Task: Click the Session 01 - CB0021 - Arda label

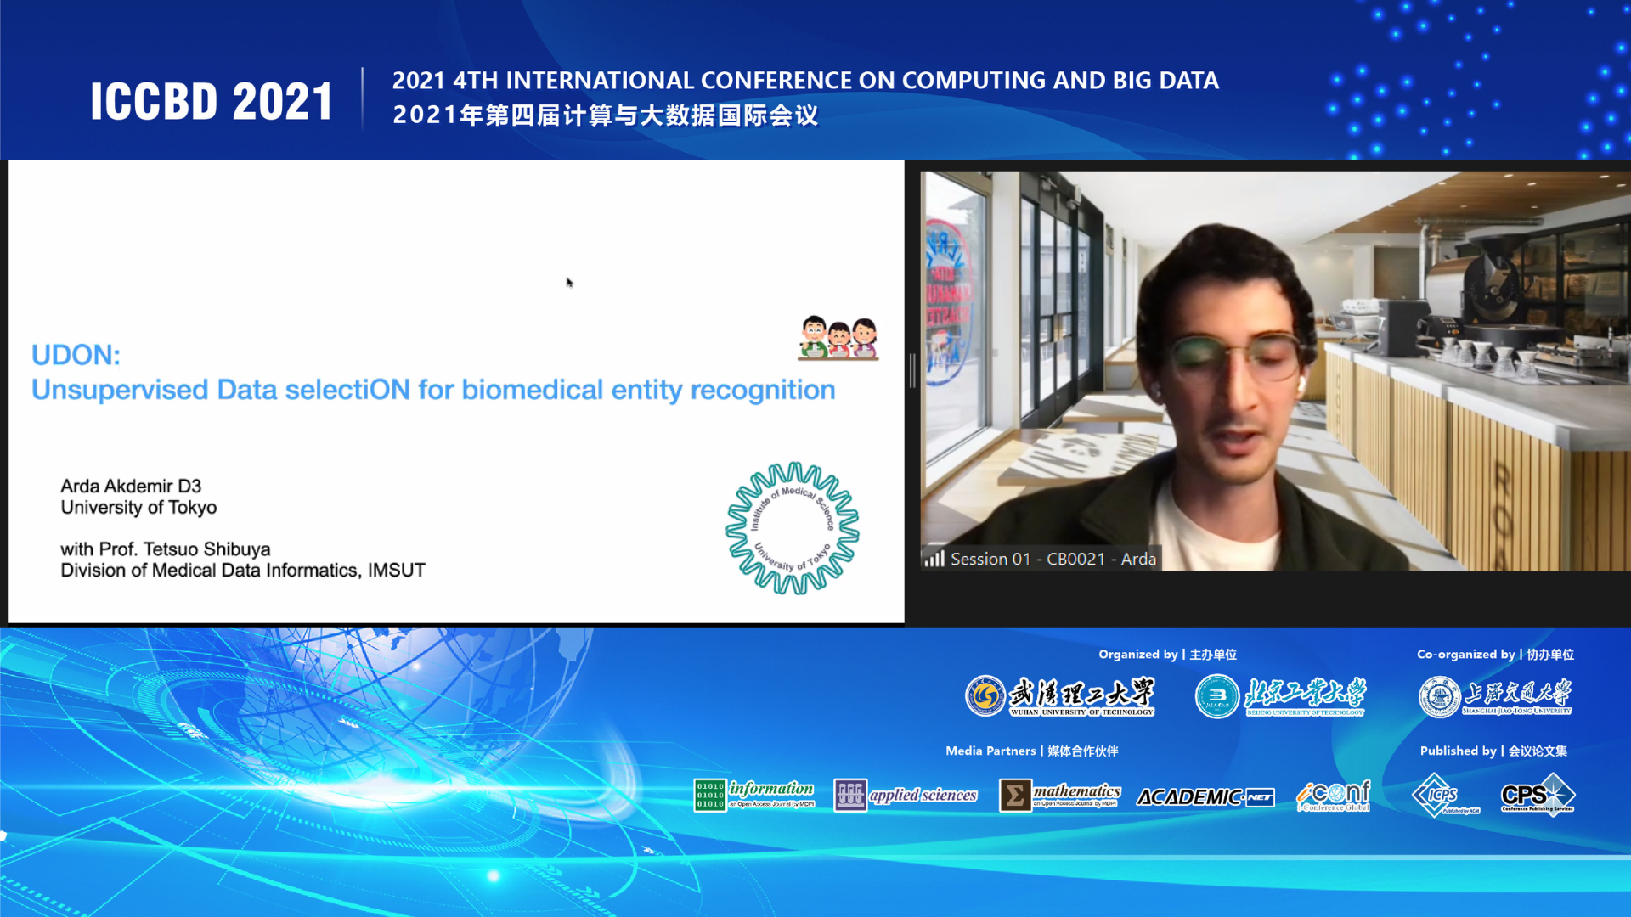Action: click(1053, 559)
